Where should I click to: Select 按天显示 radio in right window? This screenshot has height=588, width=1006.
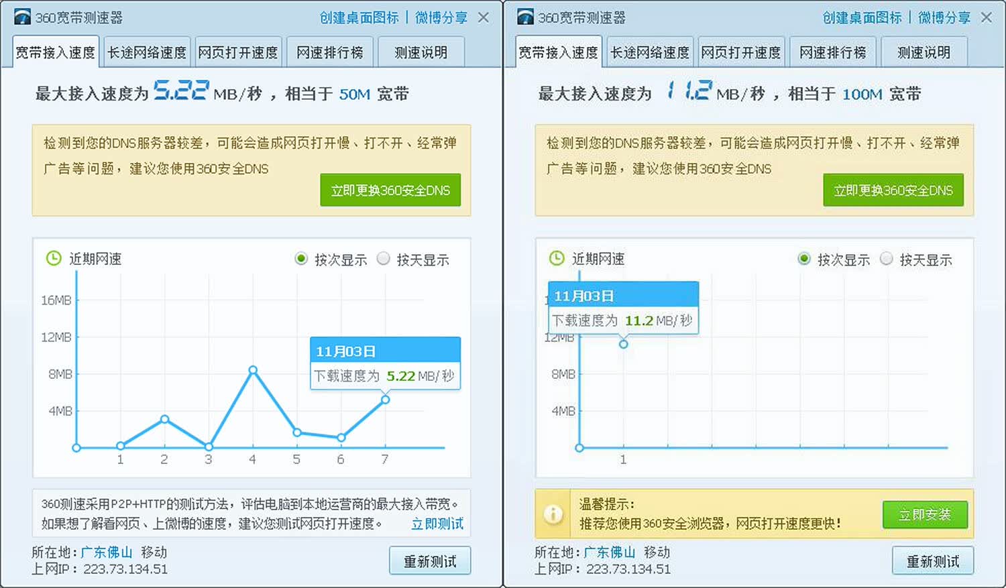point(886,258)
